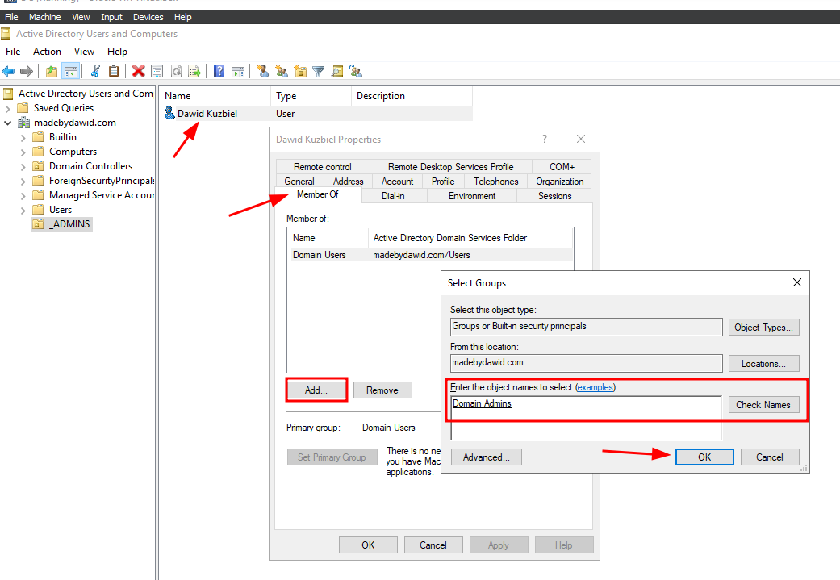Click the Find objects magnifier icon
Viewport: 840px width, 580px height.
(337, 71)
